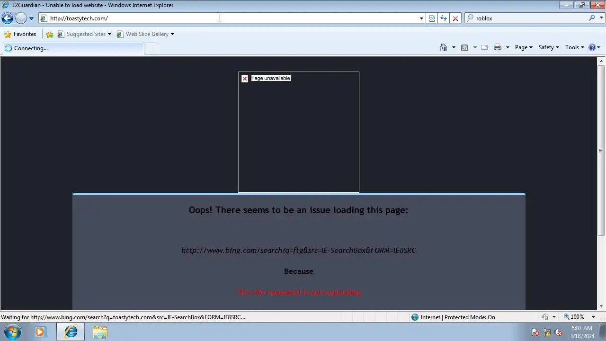Expand the Home button dropdown arrow
This screenshot has width=606, height=341.
coord(454,47)
